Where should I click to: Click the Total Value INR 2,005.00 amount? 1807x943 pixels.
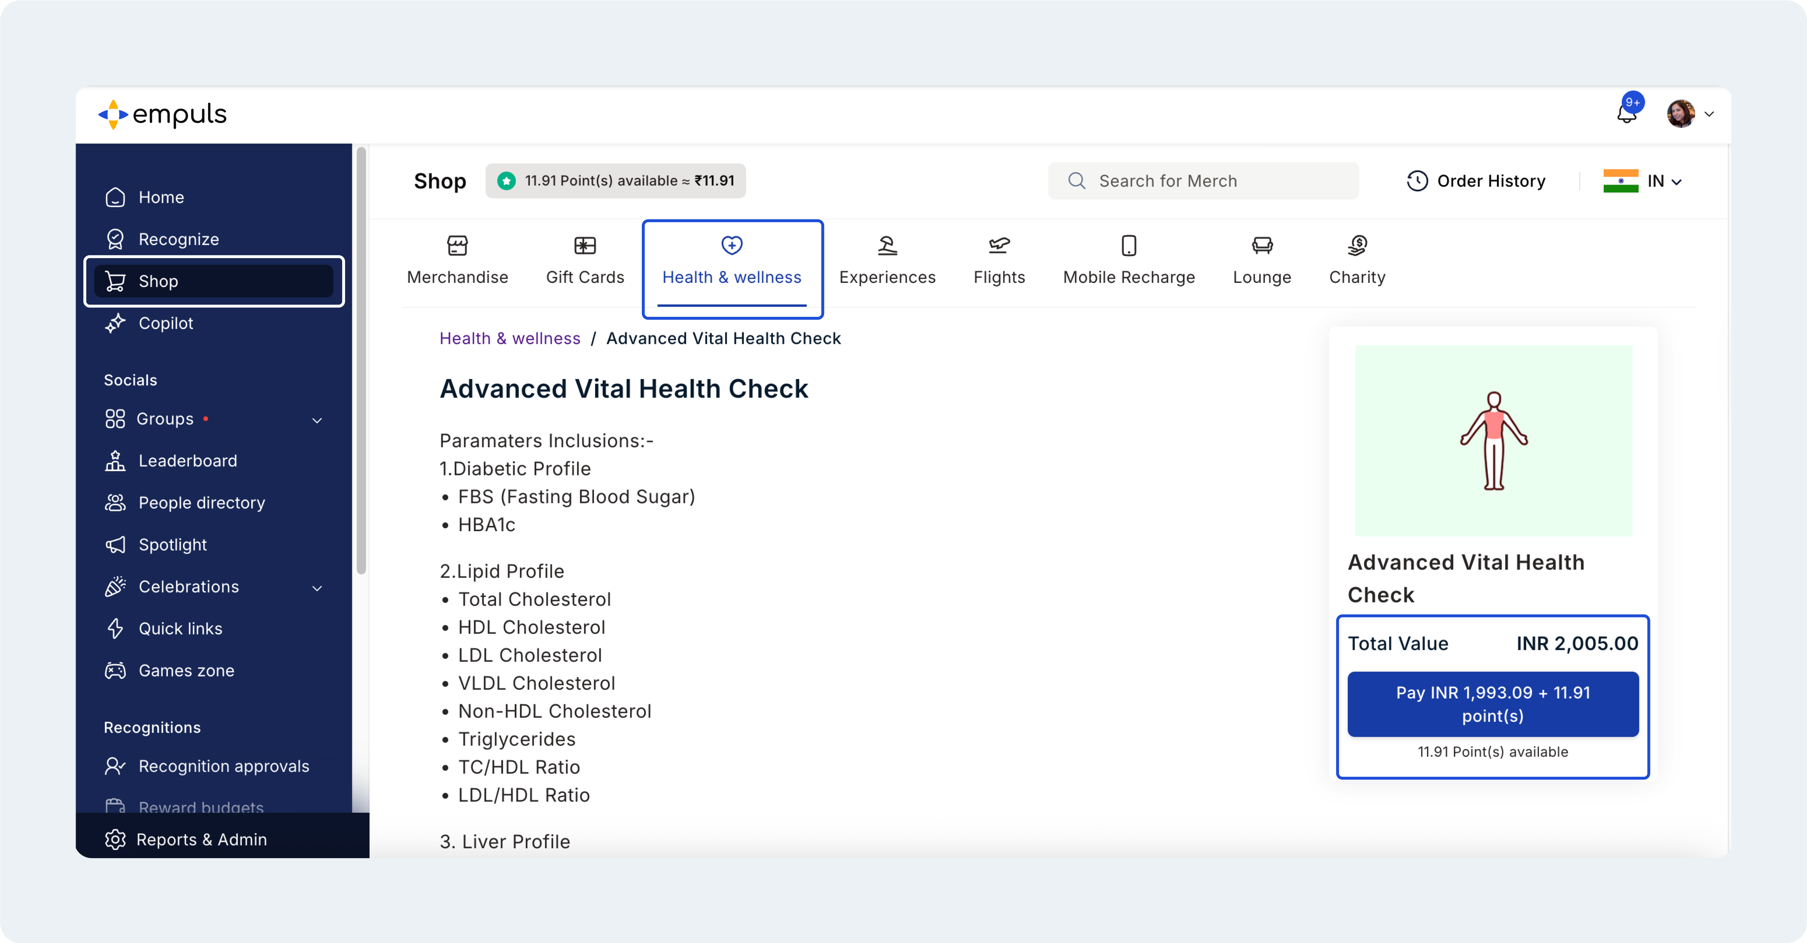[x=1577, y=644]
